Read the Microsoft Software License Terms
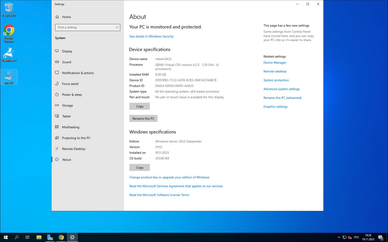This screenshot has height=242, width=388. pos(159,195)
